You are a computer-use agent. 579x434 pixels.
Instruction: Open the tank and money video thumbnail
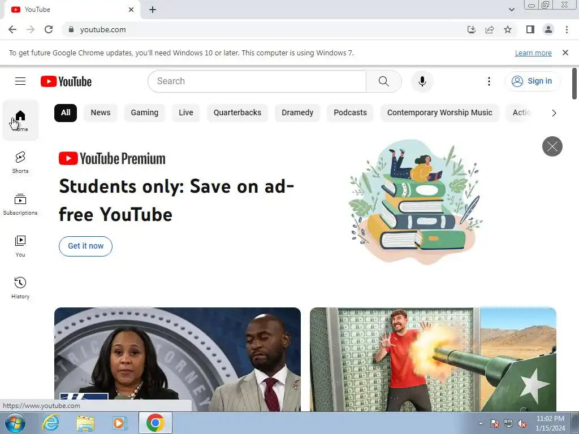click(433, 359)
